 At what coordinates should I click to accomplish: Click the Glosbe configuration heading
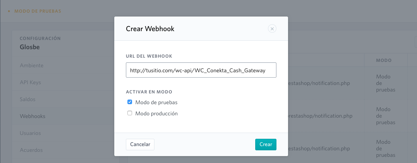pyautogui.click(x=30, y=47)
